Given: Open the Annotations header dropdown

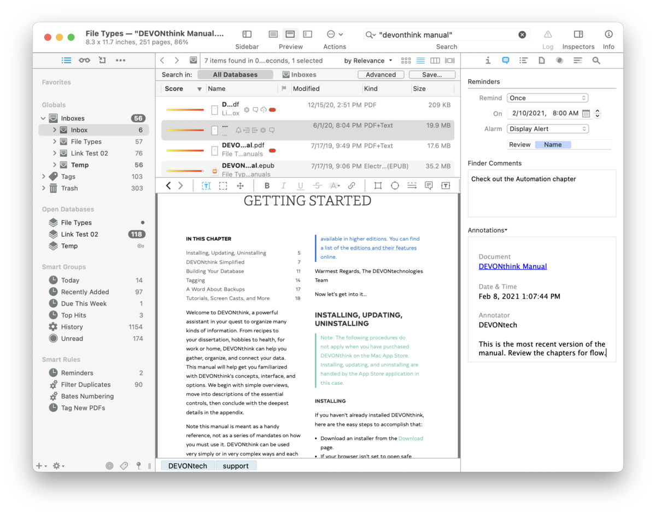Looking at the screenshot, I should pos(488,230).
